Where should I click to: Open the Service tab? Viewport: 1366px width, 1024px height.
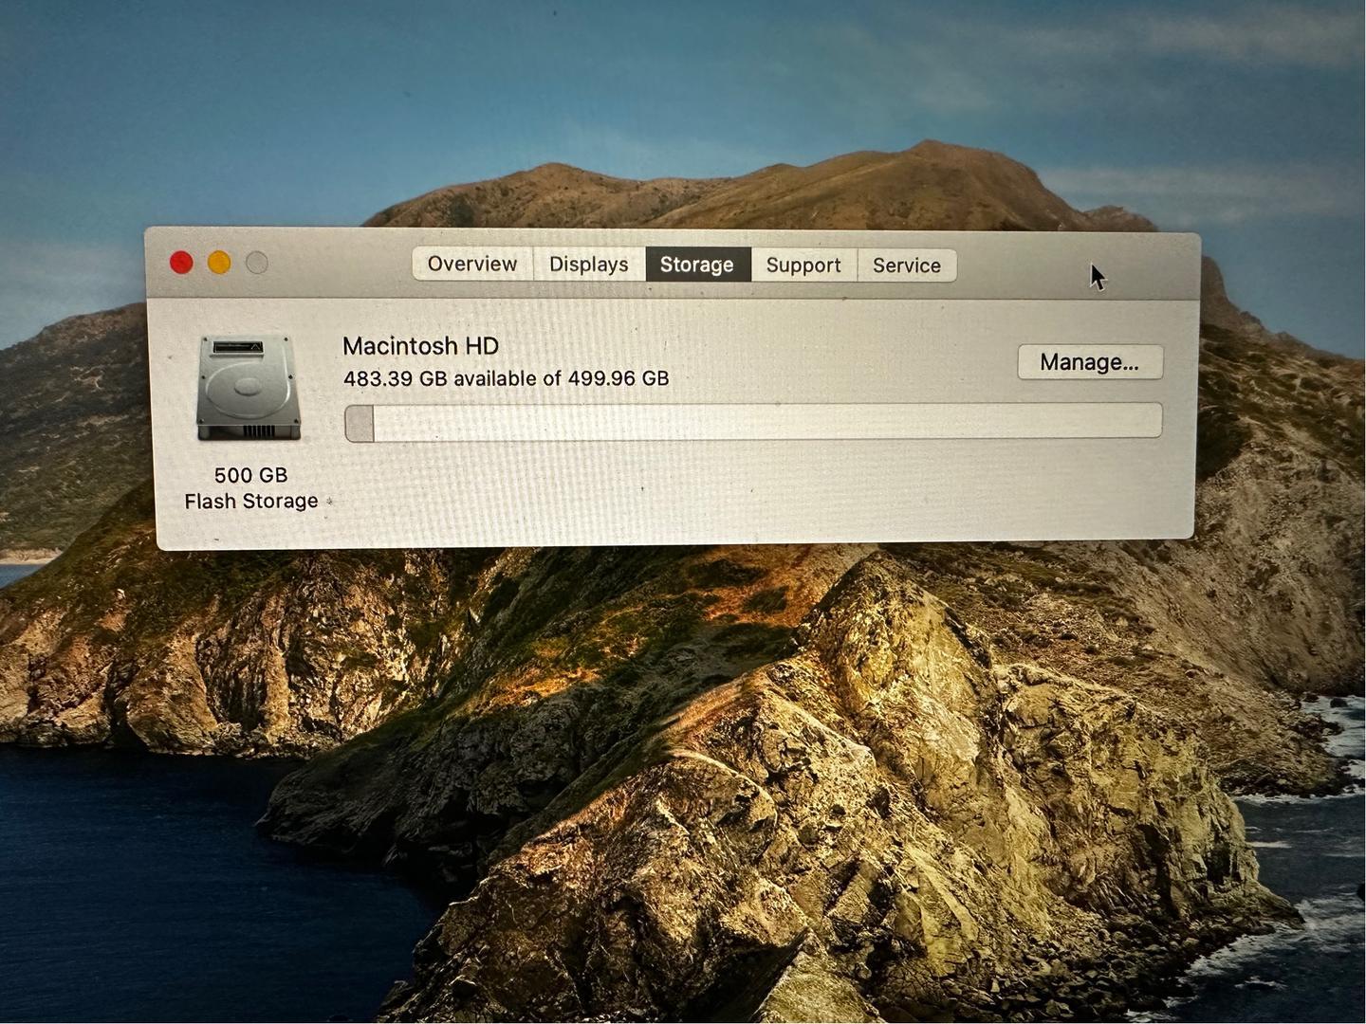tap(907, 265)
